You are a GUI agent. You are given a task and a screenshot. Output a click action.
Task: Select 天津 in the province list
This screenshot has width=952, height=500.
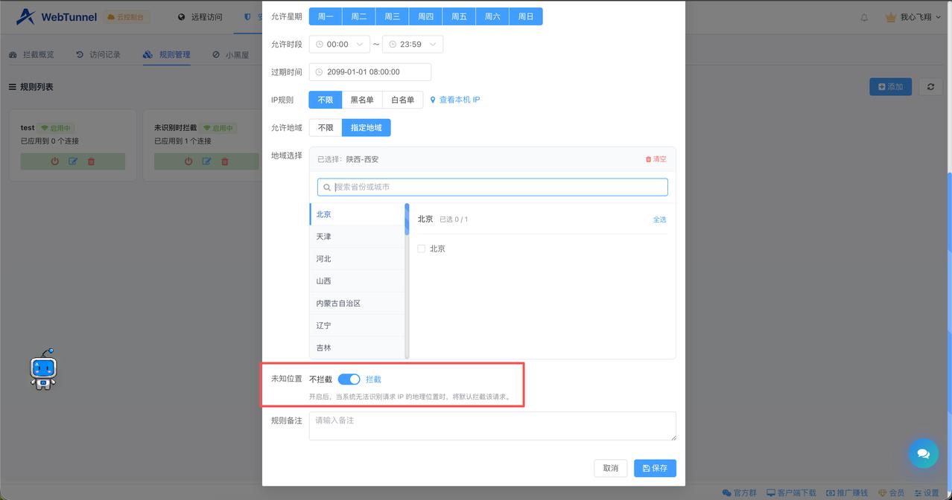357,237
